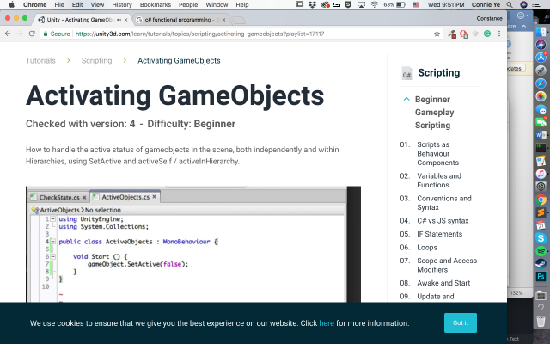Viewport: 550px width, 344px height.
Task: Click the Connie Ye user menu
Action: coord(486,4)
